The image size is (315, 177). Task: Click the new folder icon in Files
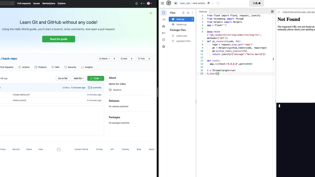pos(188,13)
